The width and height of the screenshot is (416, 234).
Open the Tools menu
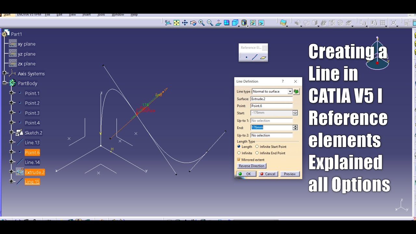click(101, 15)
